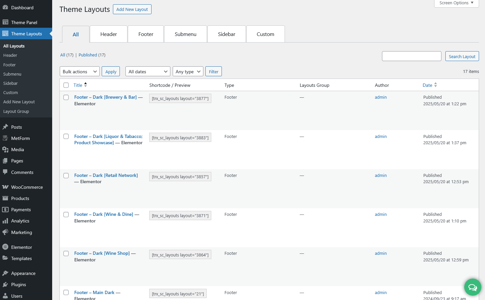485x300 pixels.
Task: Click the Search Layout button
Action: 462,56
